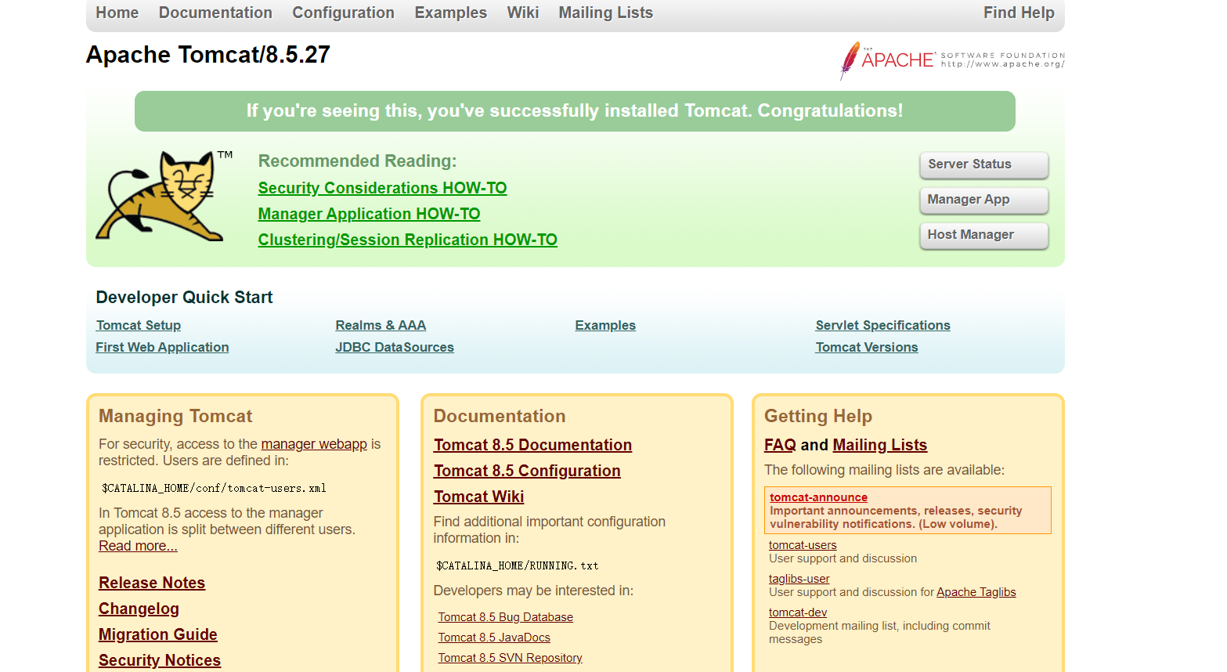Click the Getting Help heading

pos(818,416)
